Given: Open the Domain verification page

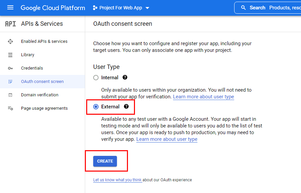Looking at the screenshot, I should (42, 95).
